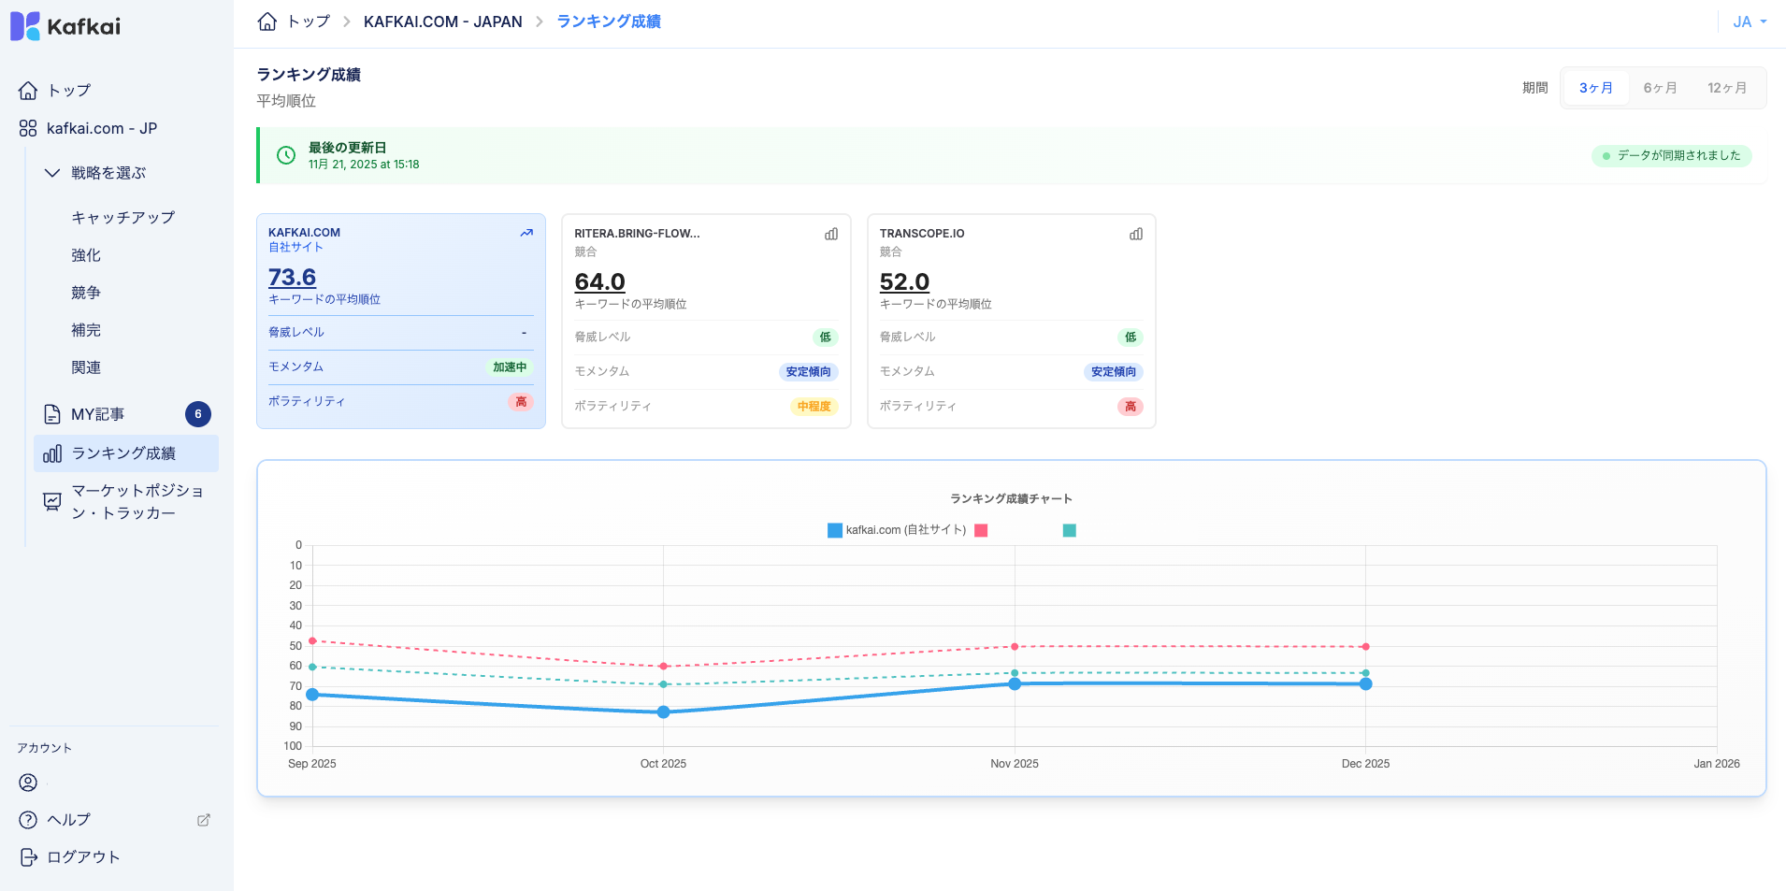
Task: Go to キャッチアップ strategy
Action: [x=122, y=217]
